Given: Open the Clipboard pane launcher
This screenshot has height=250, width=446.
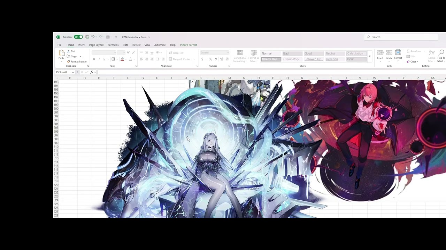Looking at the screenshot, I should [x=88, y=66].
